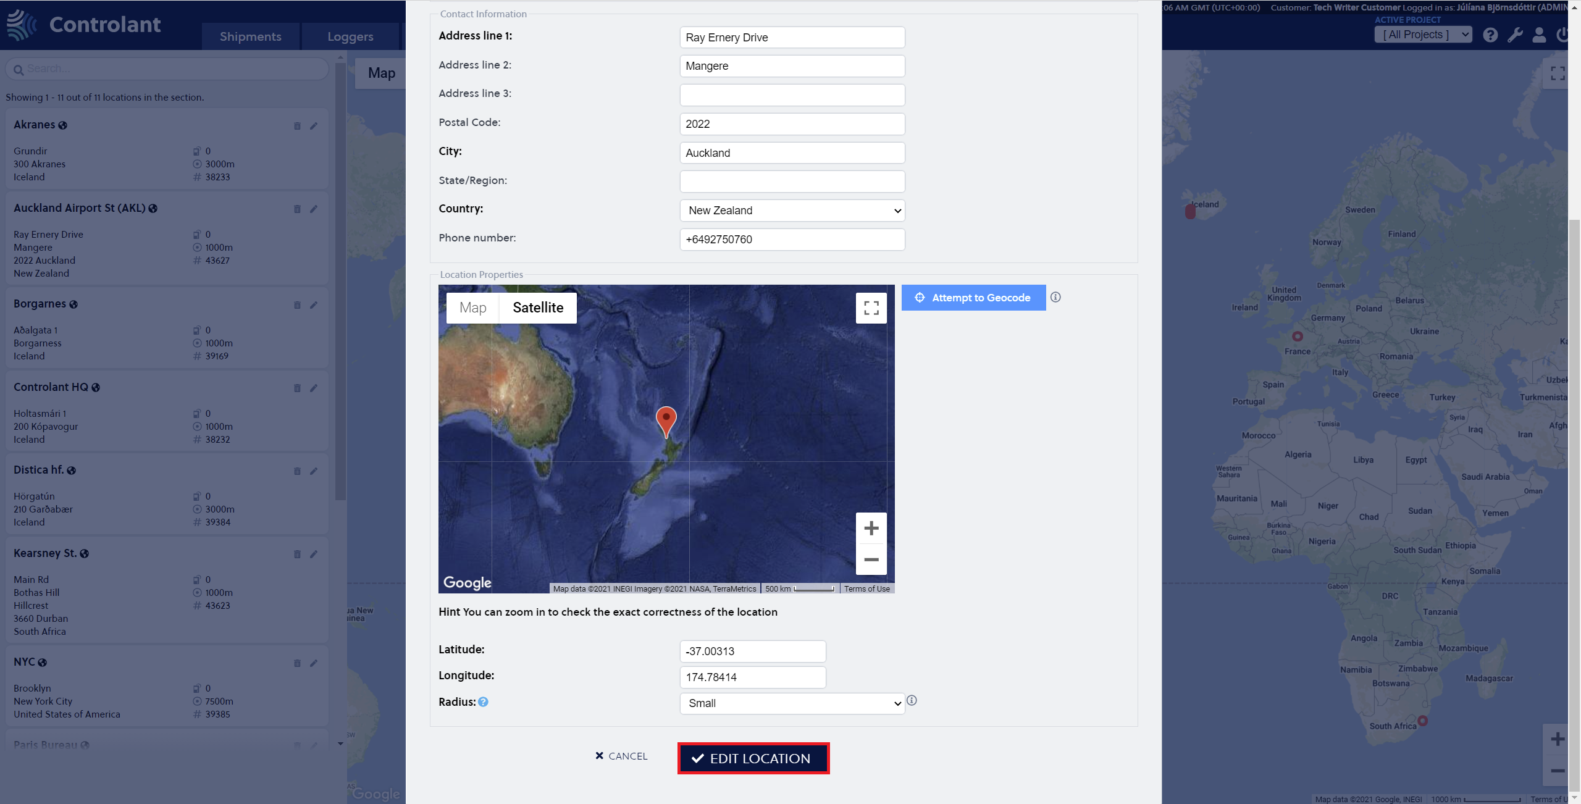Image resolution: width=1581 pixels, height=804 pixels.
Task: Open the Country dropdown showing New Zealand
Action: 792,211
